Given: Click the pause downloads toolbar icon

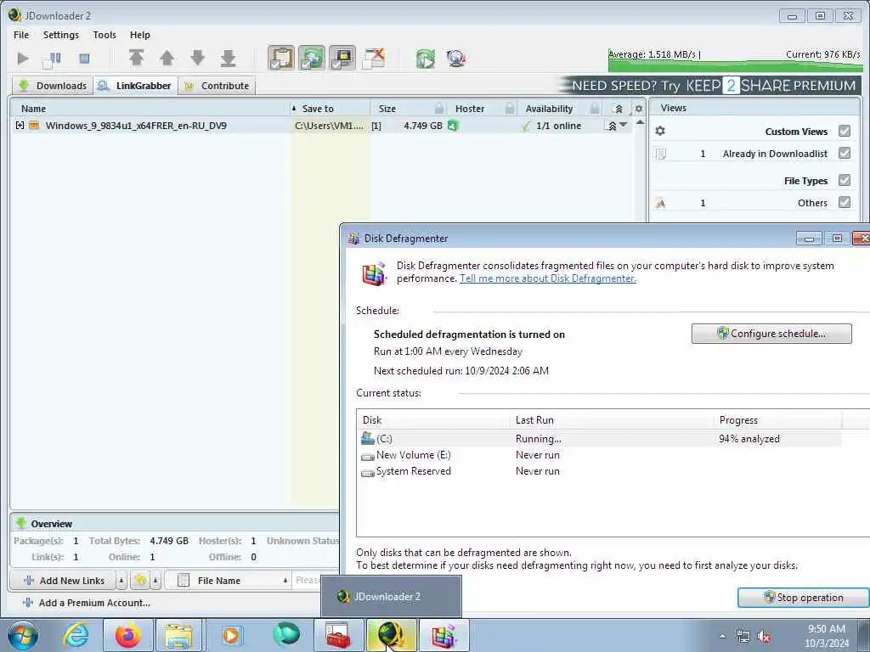Looking at the screenshot, I should point(52,59).
